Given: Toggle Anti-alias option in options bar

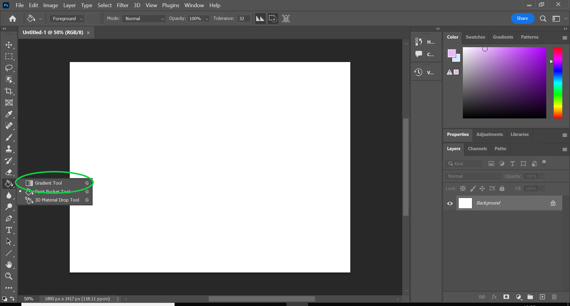Looking at the screenshot, I should click(260, 19).
